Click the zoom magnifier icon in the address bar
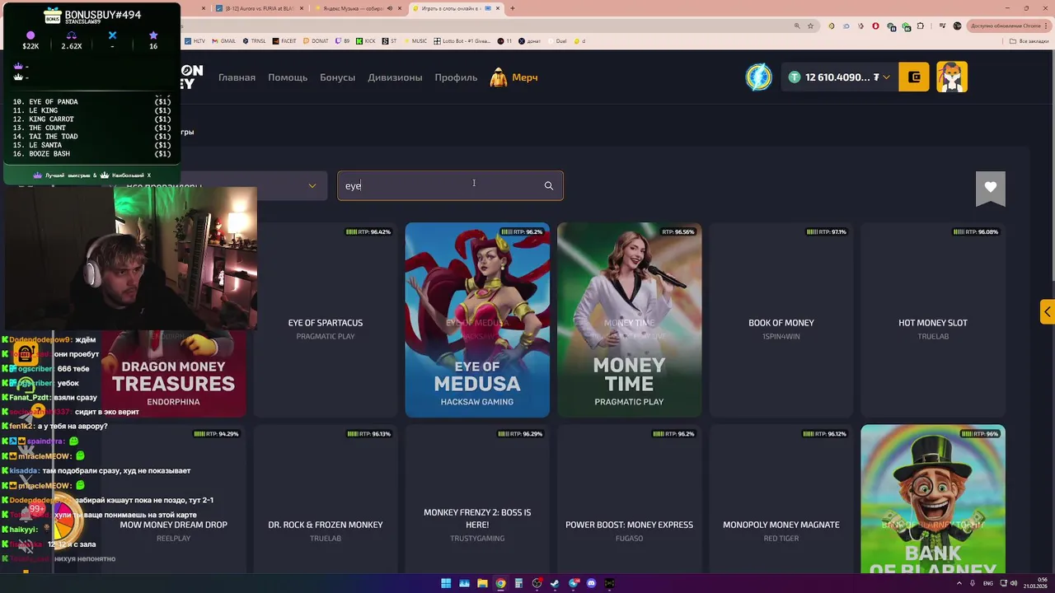This screenshot has height=593, width=1055. [798, 26]
